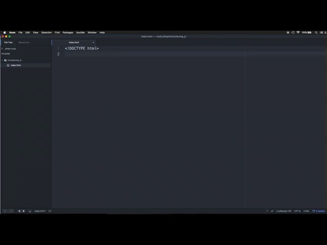Click the battery status indicator
Image resolution: width=327 pixels, height=245 pixels.
tap(307, 33)
